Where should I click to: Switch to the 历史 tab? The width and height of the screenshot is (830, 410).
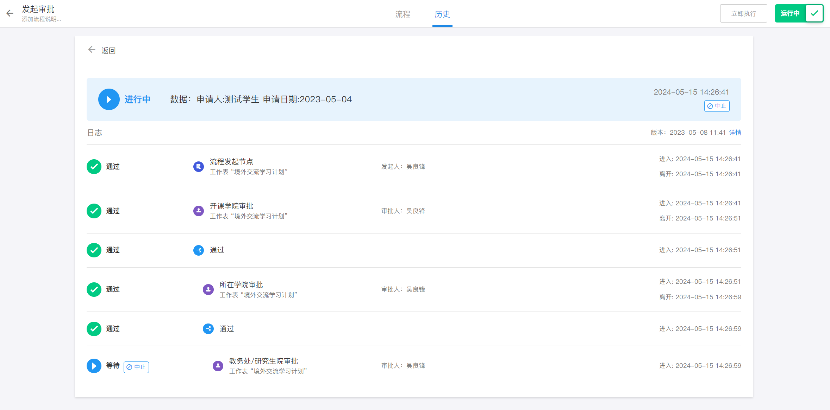point(442,14)
